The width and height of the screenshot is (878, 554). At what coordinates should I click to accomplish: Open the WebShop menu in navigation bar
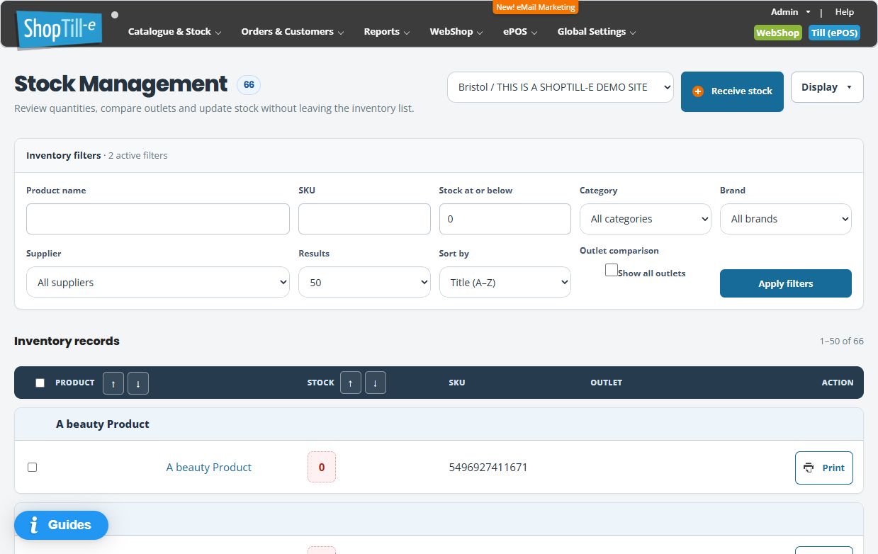point(456,32)
